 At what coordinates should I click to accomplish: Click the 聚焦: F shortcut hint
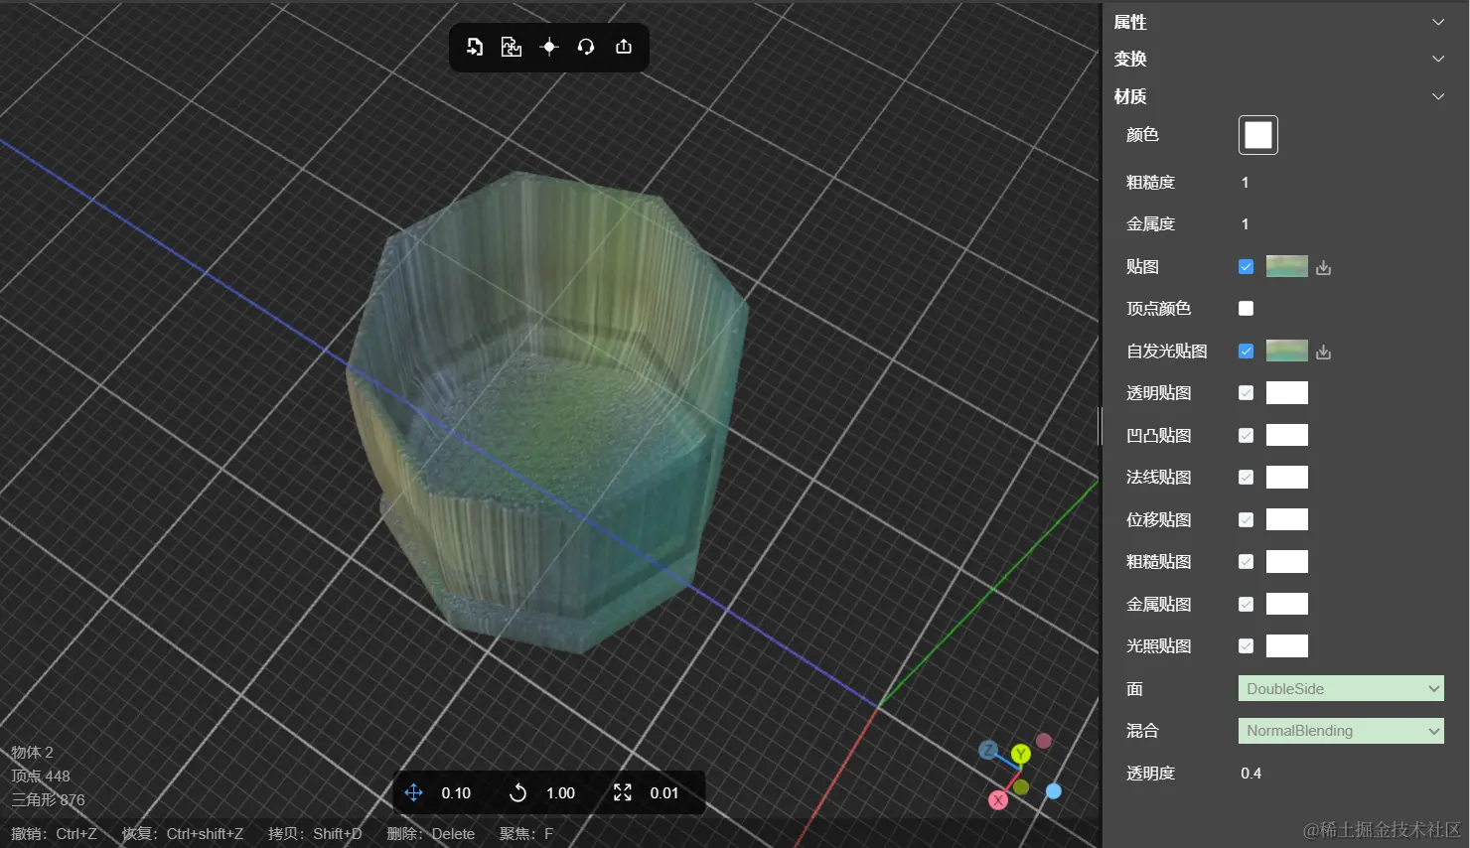[526, 834]
